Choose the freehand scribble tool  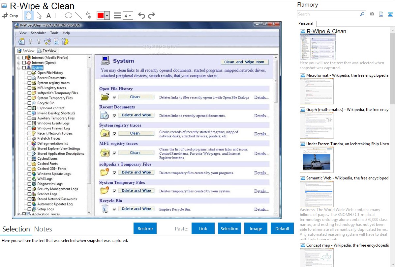(88, 15)
